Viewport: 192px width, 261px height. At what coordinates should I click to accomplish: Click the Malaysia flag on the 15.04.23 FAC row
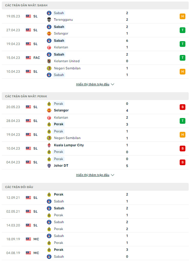click(28, 58)
